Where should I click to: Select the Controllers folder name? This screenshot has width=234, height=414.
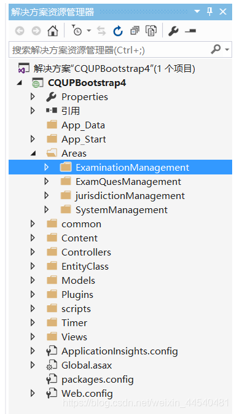click(86, 252)
